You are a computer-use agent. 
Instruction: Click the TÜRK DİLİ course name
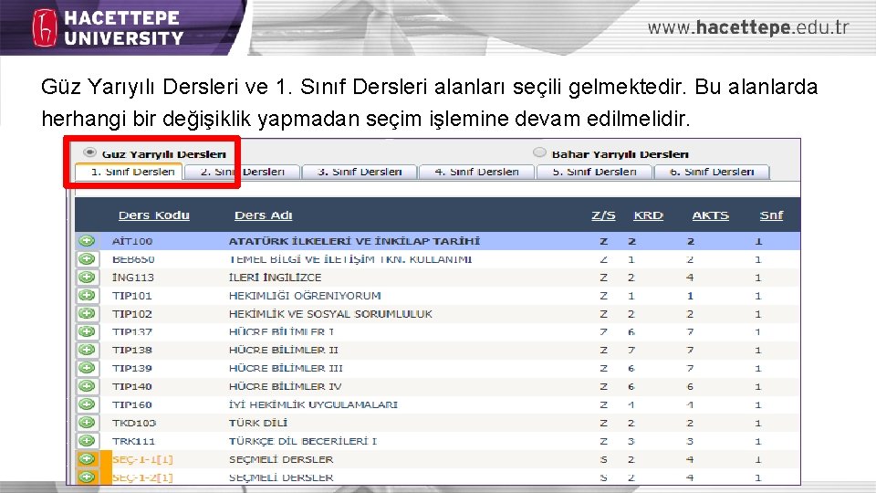tap(258, 423)
